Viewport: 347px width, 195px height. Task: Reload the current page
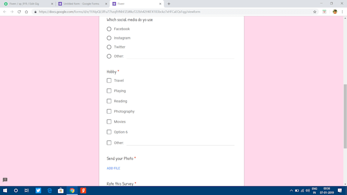pos(19,12)
